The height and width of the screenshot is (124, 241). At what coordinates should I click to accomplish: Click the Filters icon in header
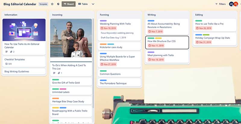tap(217, 4)
